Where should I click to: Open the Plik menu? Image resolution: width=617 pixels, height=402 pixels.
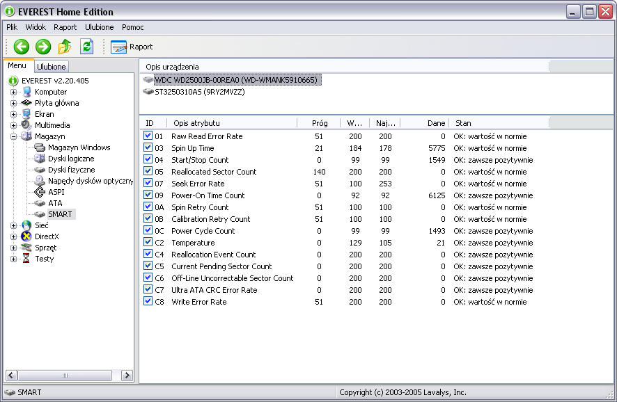(x=12, y=27)
